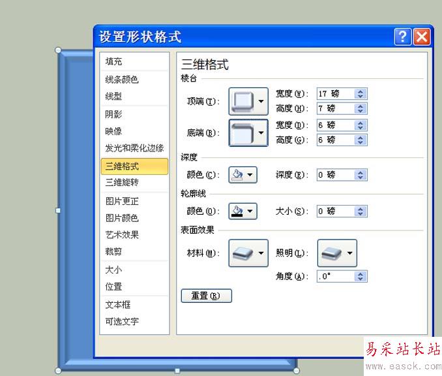
Task: Click the bottom 高度(G) value field
Action: [x=336, y=140]
